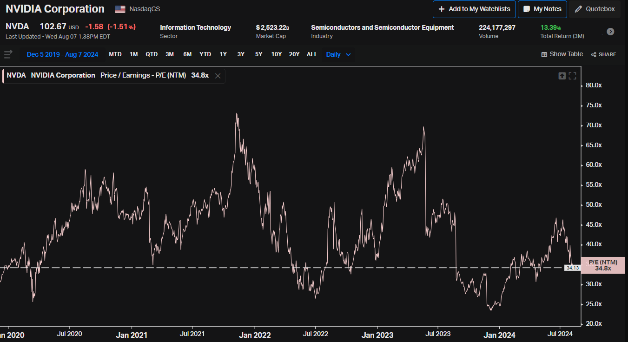Select the 20Y range
The image size is (628, 342).
pyautogui.click(x=294, y=54)
